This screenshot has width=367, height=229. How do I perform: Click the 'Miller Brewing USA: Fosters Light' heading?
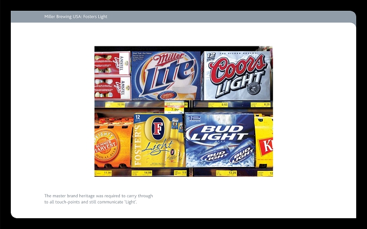(x=76, y=17)
